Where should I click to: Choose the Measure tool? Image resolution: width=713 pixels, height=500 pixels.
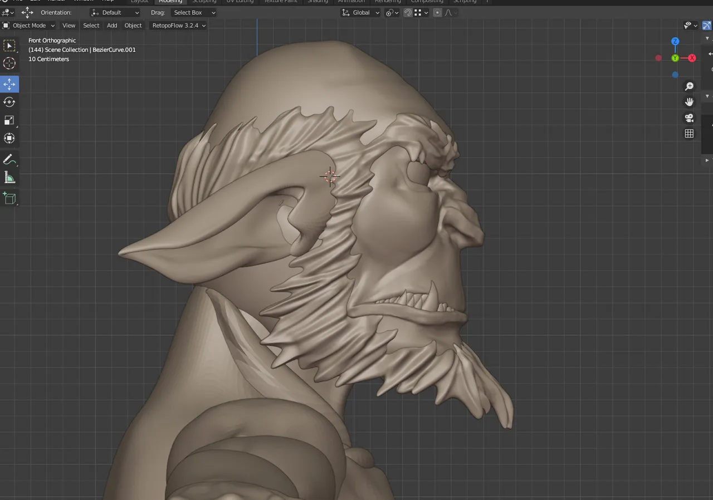[9, 178]
